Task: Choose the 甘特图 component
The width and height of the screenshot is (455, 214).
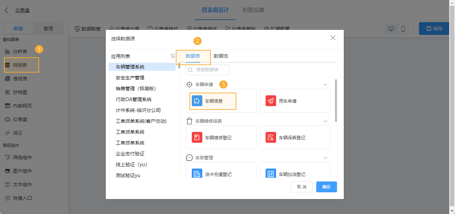Action: [21, 92]
